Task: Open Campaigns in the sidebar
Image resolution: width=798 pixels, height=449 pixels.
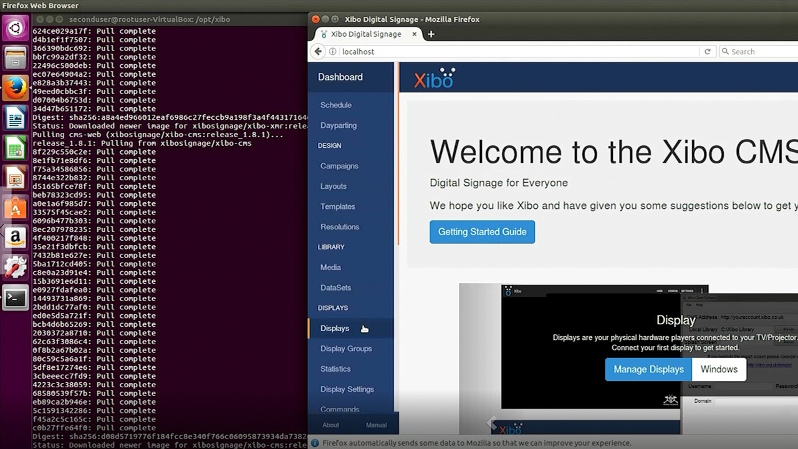Action: click(x=339, y=166)
